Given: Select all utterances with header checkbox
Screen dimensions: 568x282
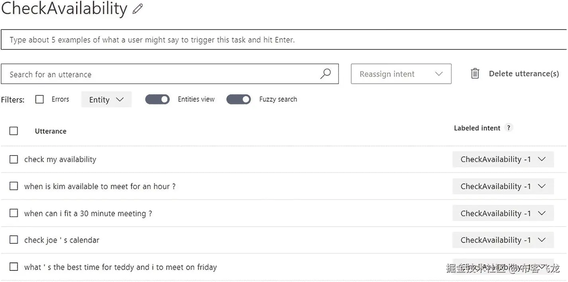Looking at the screenshot, I should 14,131.
